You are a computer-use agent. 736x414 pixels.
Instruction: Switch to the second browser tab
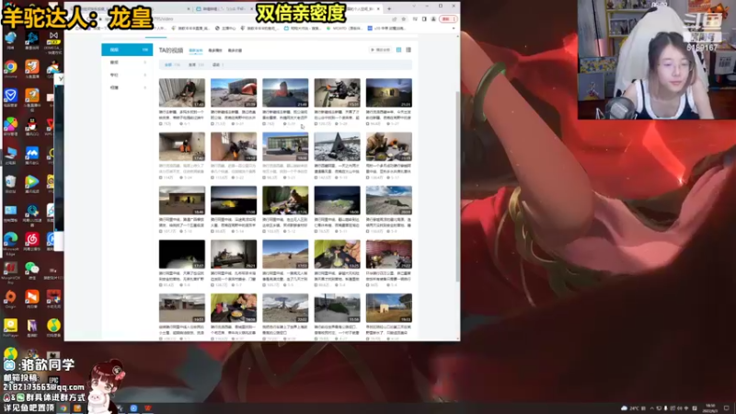[x=223, y=8]
